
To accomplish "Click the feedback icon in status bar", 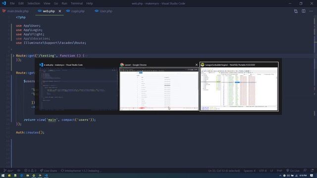I will pyautogui.click(x=305, y=171).
